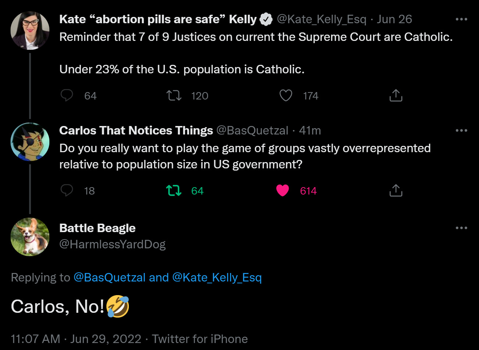
Task: Follow the @Kate_Kelly_Esq mention link
Action: [217, 277]
